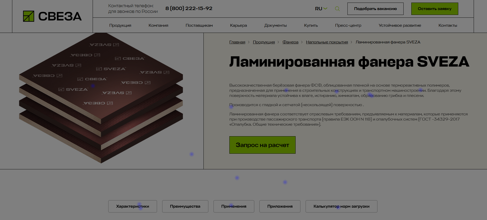
Task: Click Ламинированная фанера SVEZA breadcrumb text
Action: (x=388, y=42)
